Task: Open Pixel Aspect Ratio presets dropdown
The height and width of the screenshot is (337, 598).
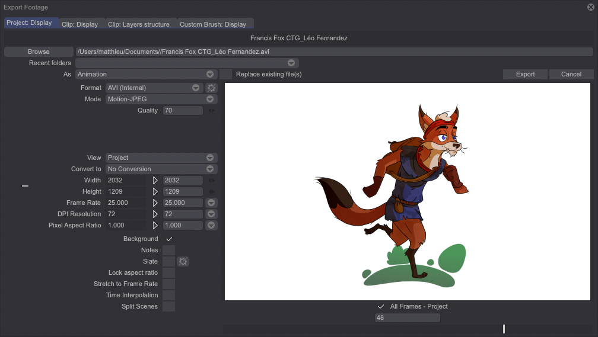Action: click(x=211, y=226)
